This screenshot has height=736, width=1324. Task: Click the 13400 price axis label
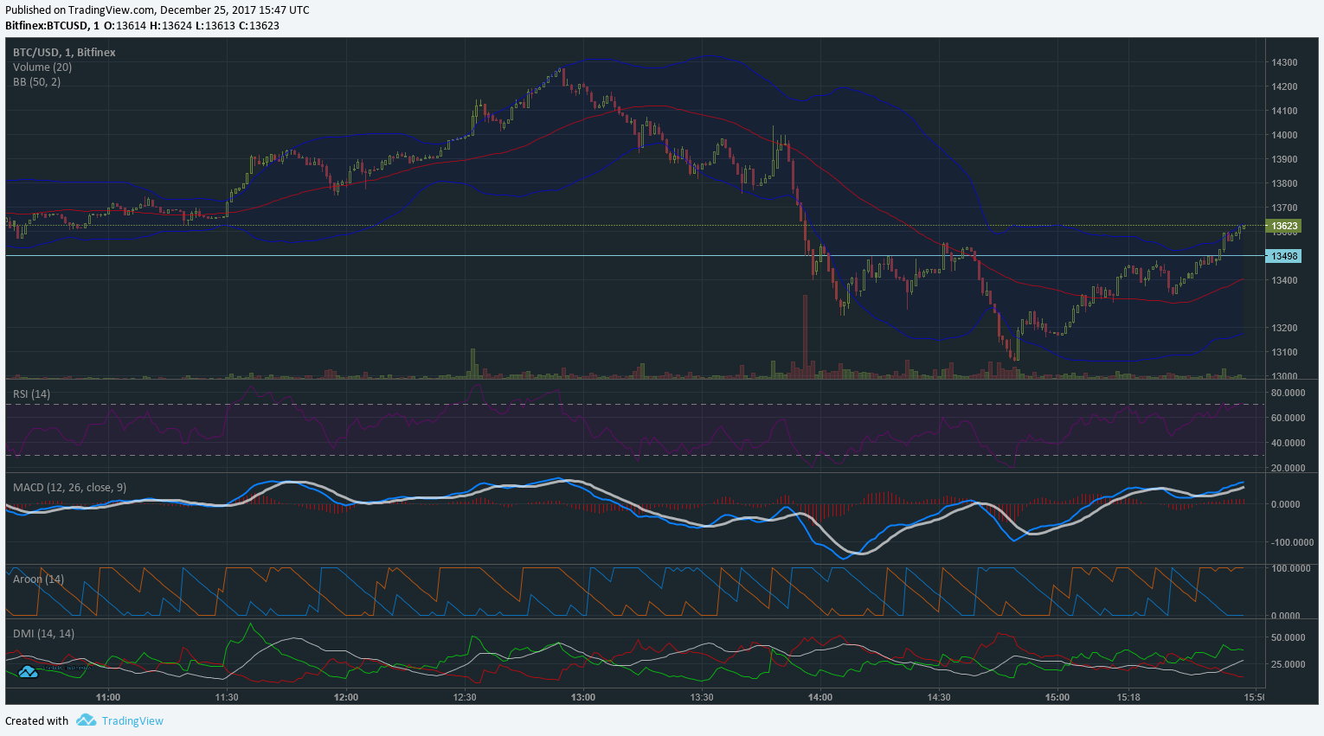point(1284,280)
